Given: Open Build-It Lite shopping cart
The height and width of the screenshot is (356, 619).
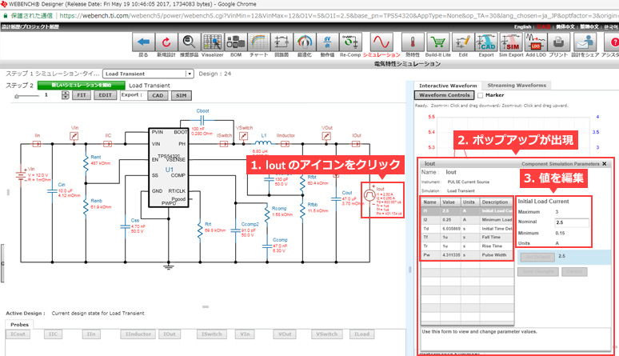Looking at the screenshot, I should tap(437, 42).
